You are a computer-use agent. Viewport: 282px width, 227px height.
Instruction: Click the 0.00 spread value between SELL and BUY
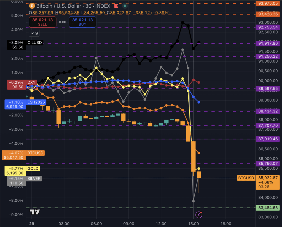(x=62, y=22)
